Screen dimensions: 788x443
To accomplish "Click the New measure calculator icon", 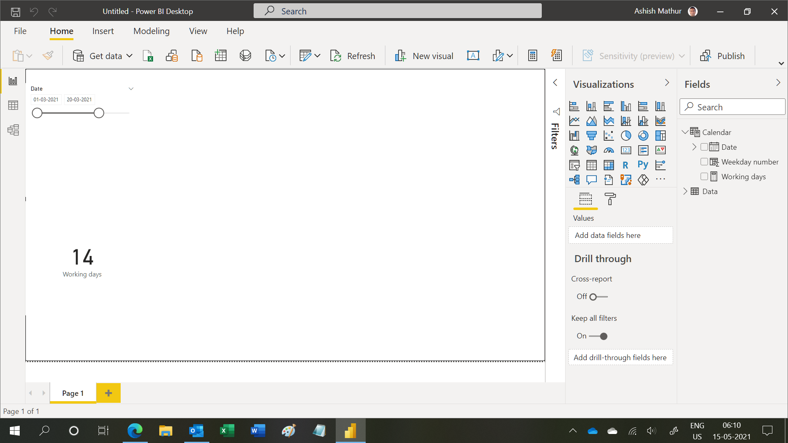I will [x=533, y=56].
